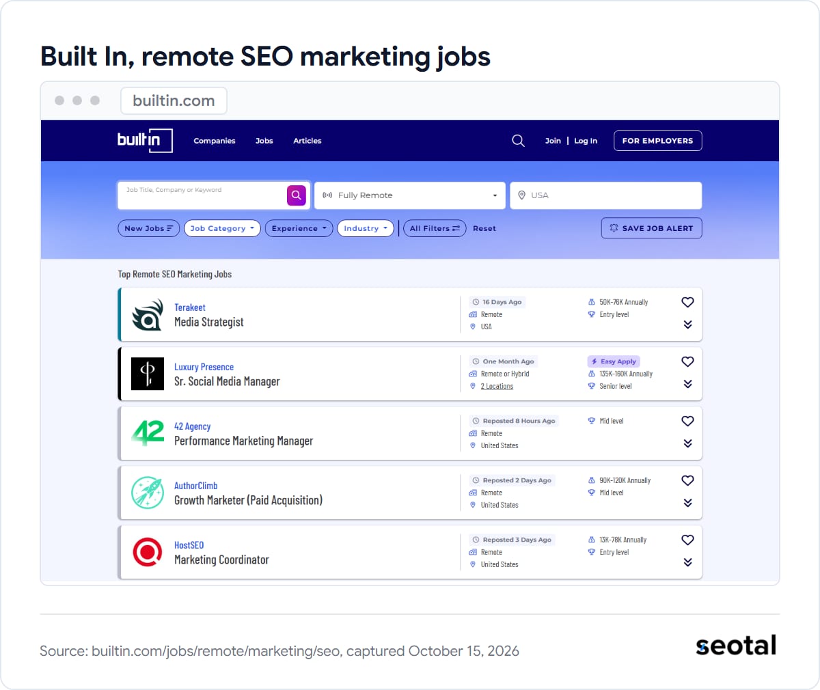Click the 90K-120K Annually salary text

coord(625,480)
